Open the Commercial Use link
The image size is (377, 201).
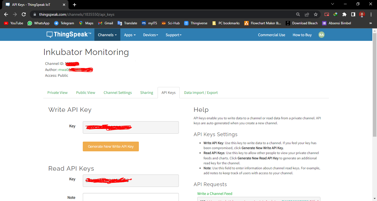(x=271, y=35)
